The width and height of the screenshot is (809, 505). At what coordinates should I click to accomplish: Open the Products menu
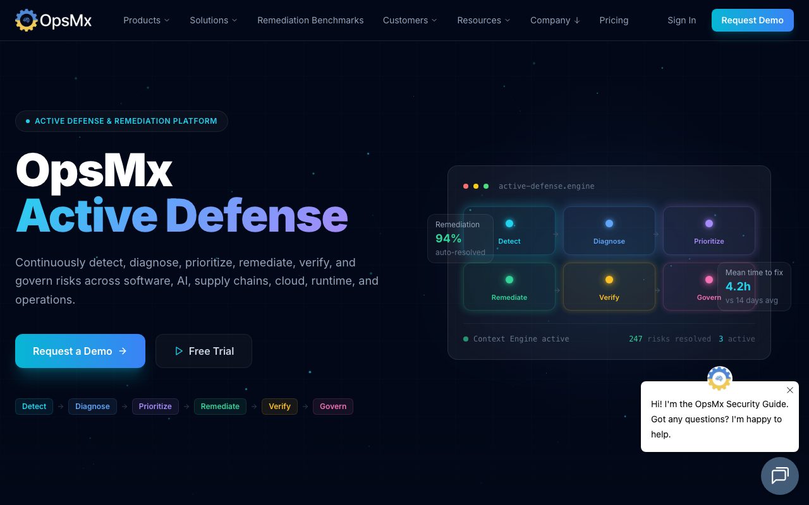point(147,20)
